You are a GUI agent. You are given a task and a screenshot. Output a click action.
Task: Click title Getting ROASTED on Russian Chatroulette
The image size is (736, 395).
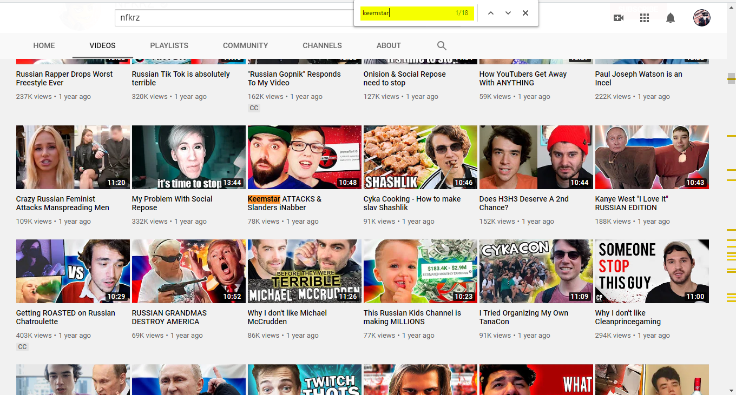[65, 317]
